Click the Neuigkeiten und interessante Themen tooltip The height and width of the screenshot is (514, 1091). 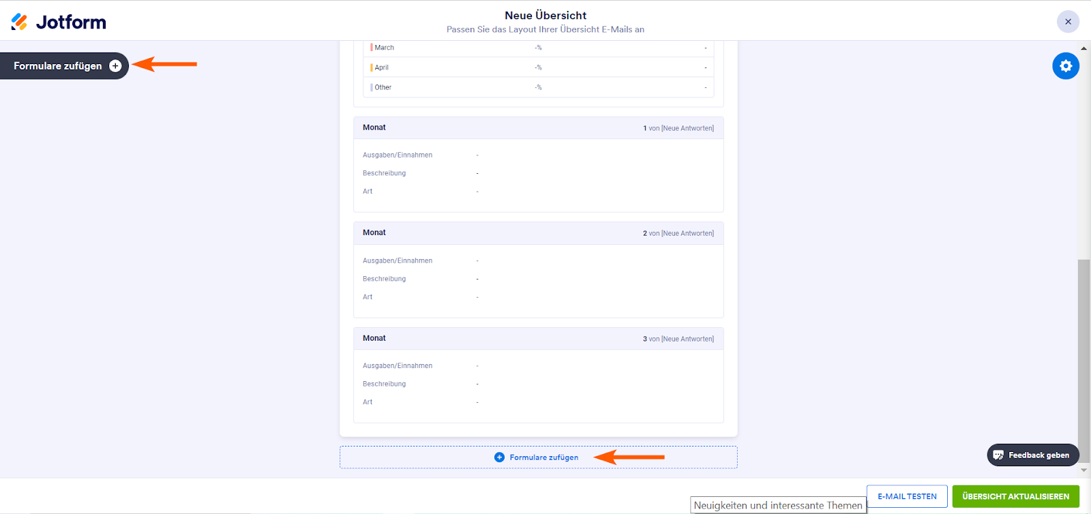[778, 505]
